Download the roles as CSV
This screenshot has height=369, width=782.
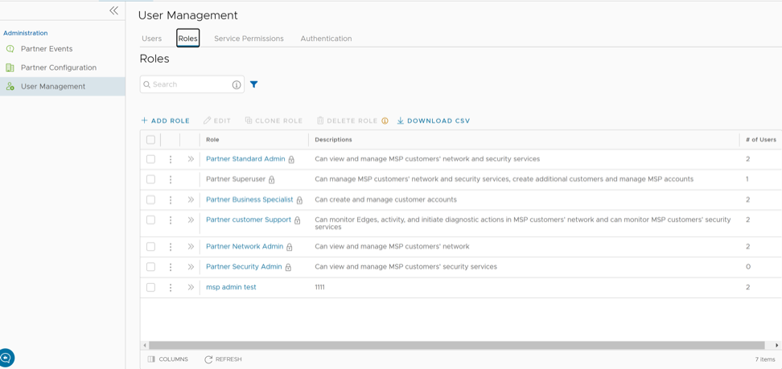434,121
